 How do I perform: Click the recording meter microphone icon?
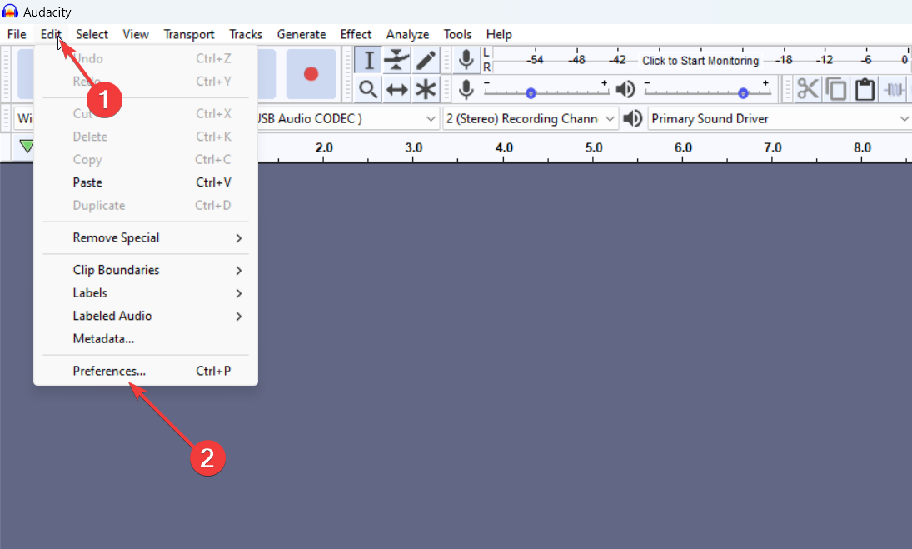tap(466, 60)
